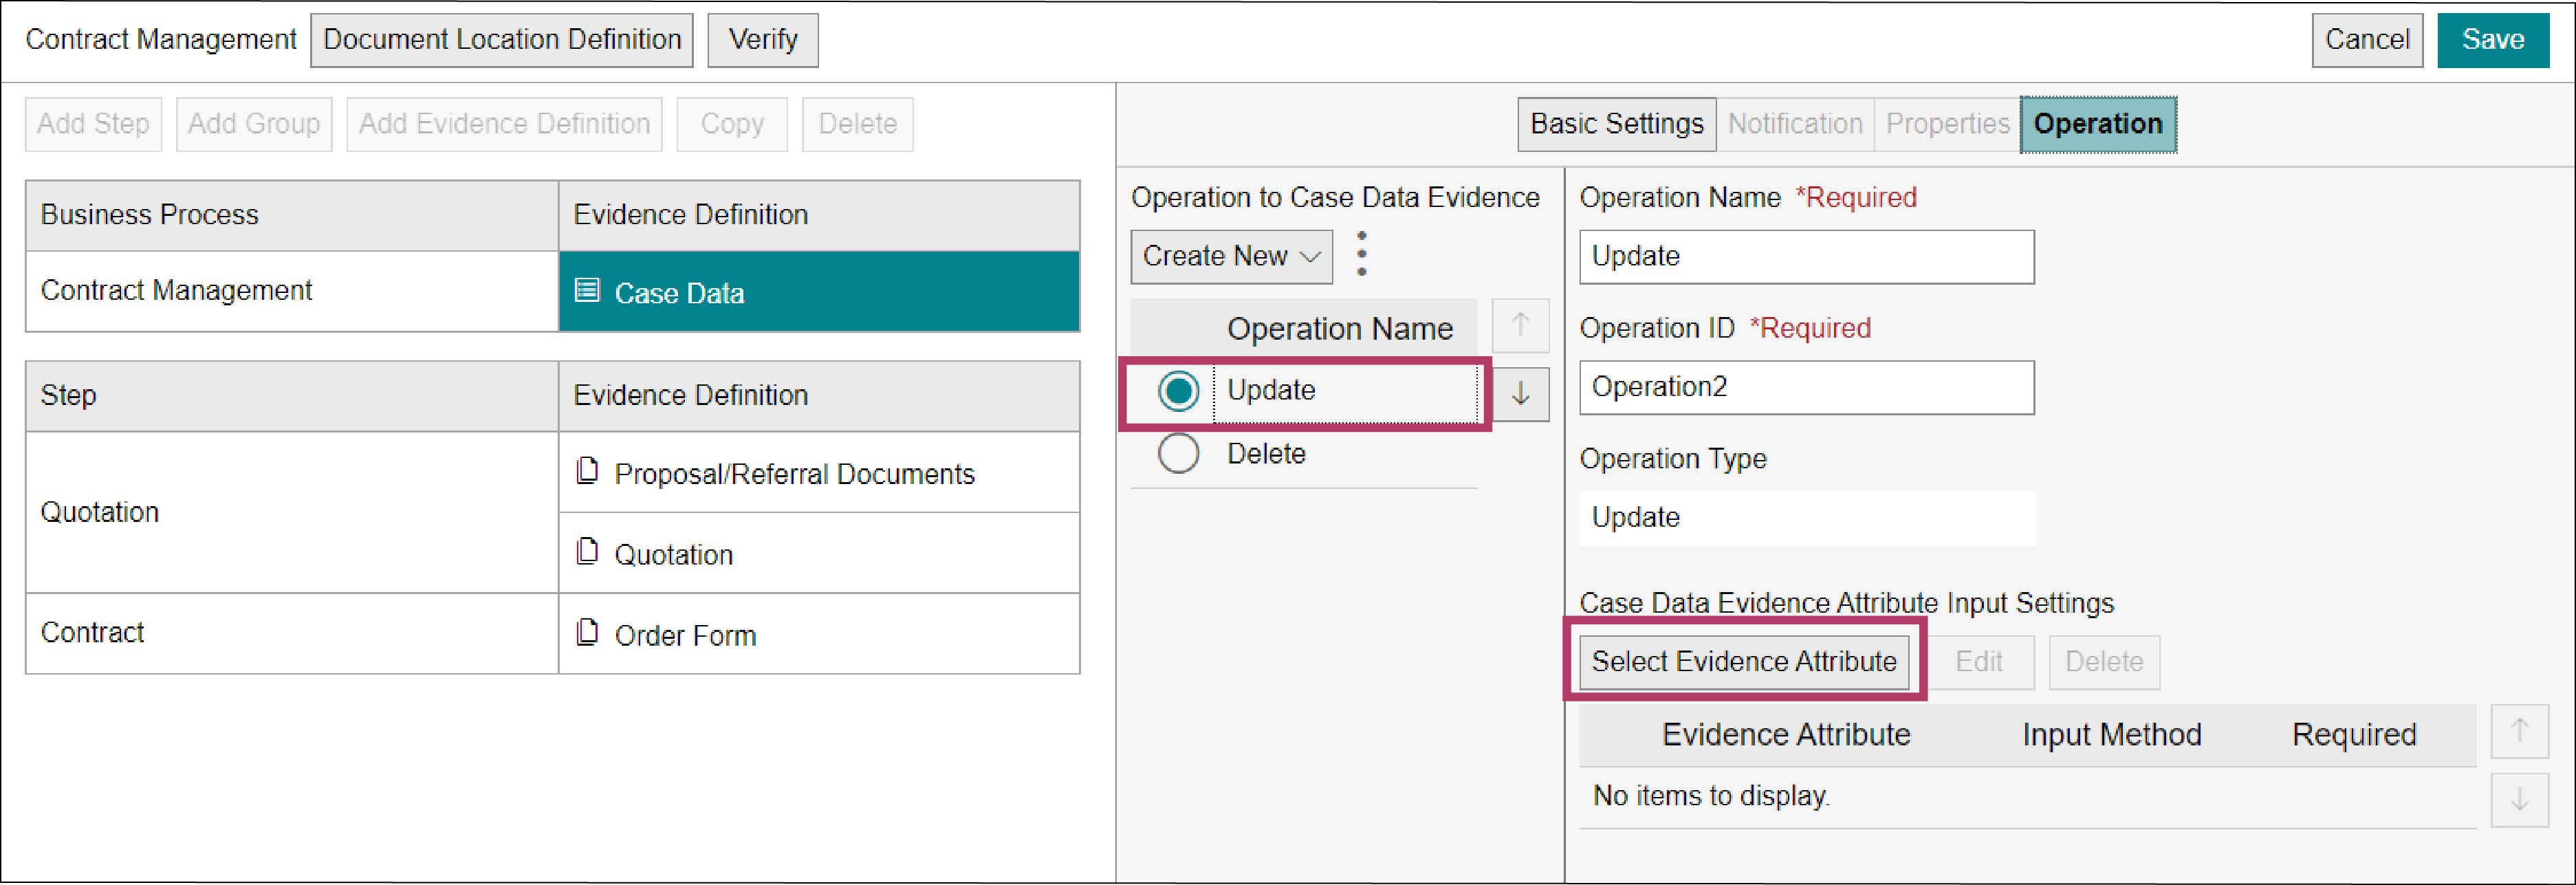Click Select Evidence Attribute button

point(1744,662)
